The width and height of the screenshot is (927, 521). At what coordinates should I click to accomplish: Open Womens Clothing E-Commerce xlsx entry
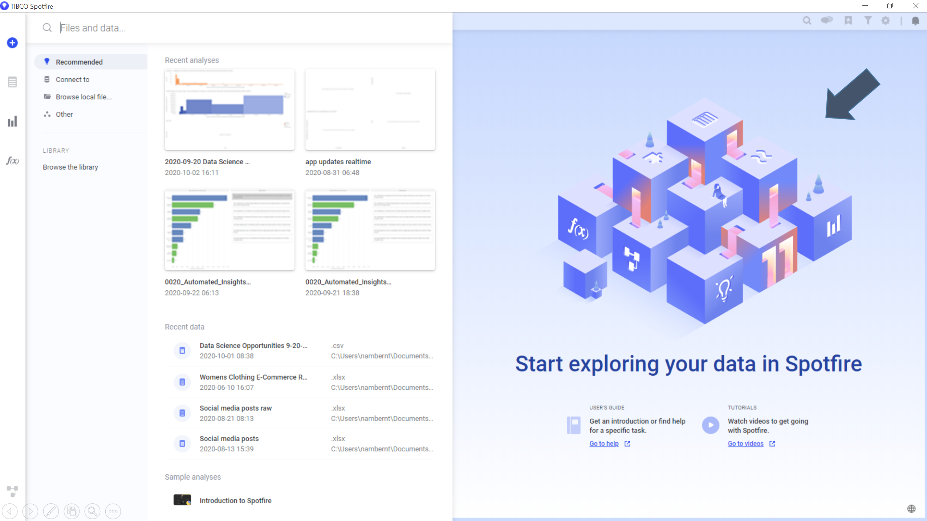tap(300, 382)
